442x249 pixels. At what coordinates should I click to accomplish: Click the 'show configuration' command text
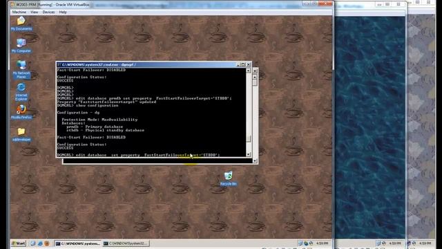97,105
